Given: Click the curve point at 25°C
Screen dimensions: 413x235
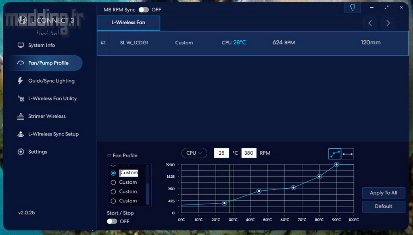Looking at the screenshot, I should click(x=224, y=203).
